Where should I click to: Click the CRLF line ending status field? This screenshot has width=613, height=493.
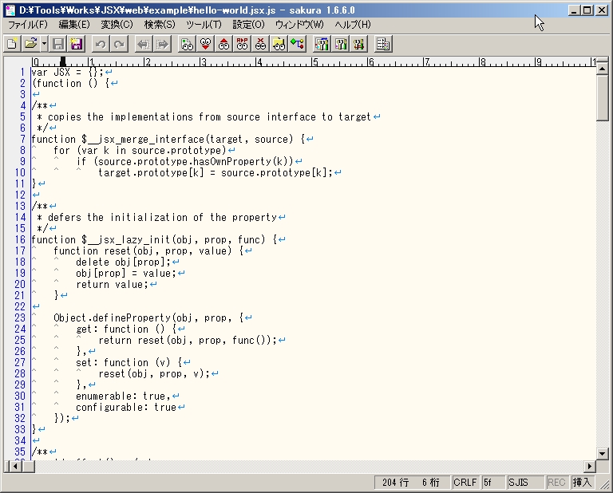coord(465,483)
